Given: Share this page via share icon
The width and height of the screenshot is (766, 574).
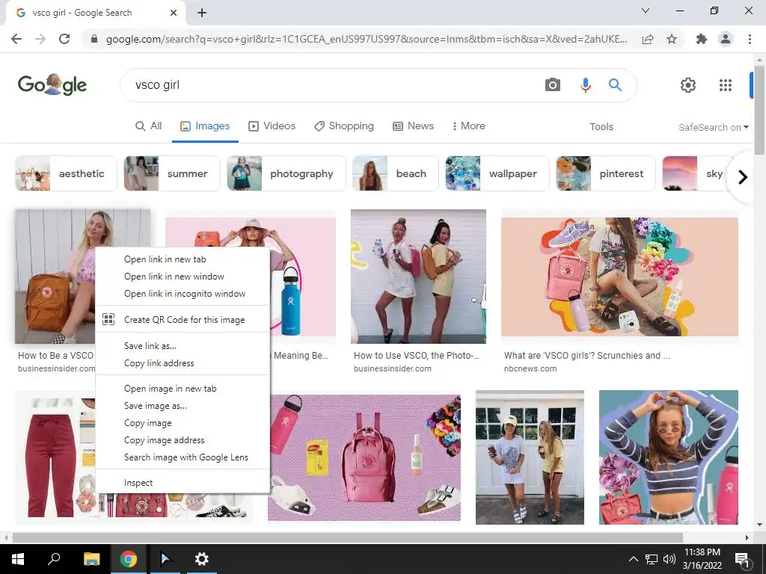Looking at the screenshot, I should point(648,39).
